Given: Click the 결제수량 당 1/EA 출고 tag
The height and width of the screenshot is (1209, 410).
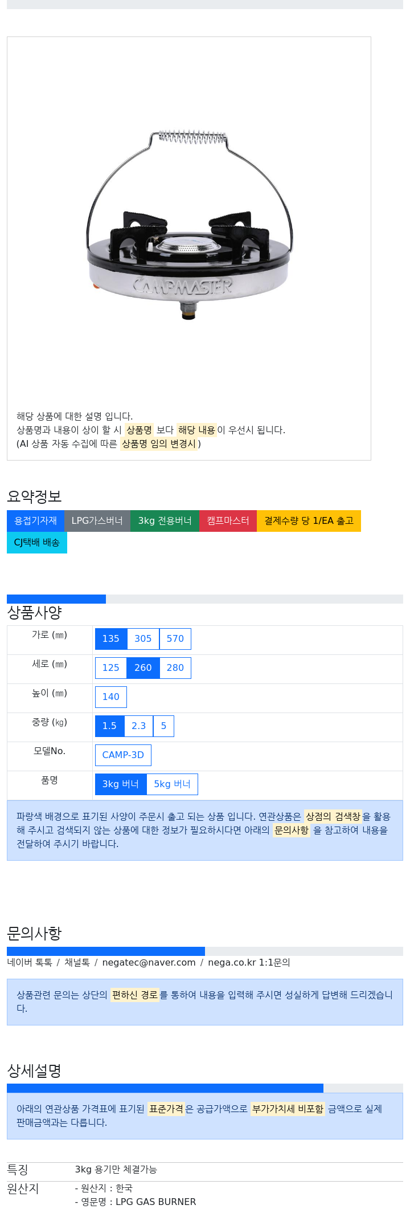Looking at the screenshot, I should click(309, 521).
